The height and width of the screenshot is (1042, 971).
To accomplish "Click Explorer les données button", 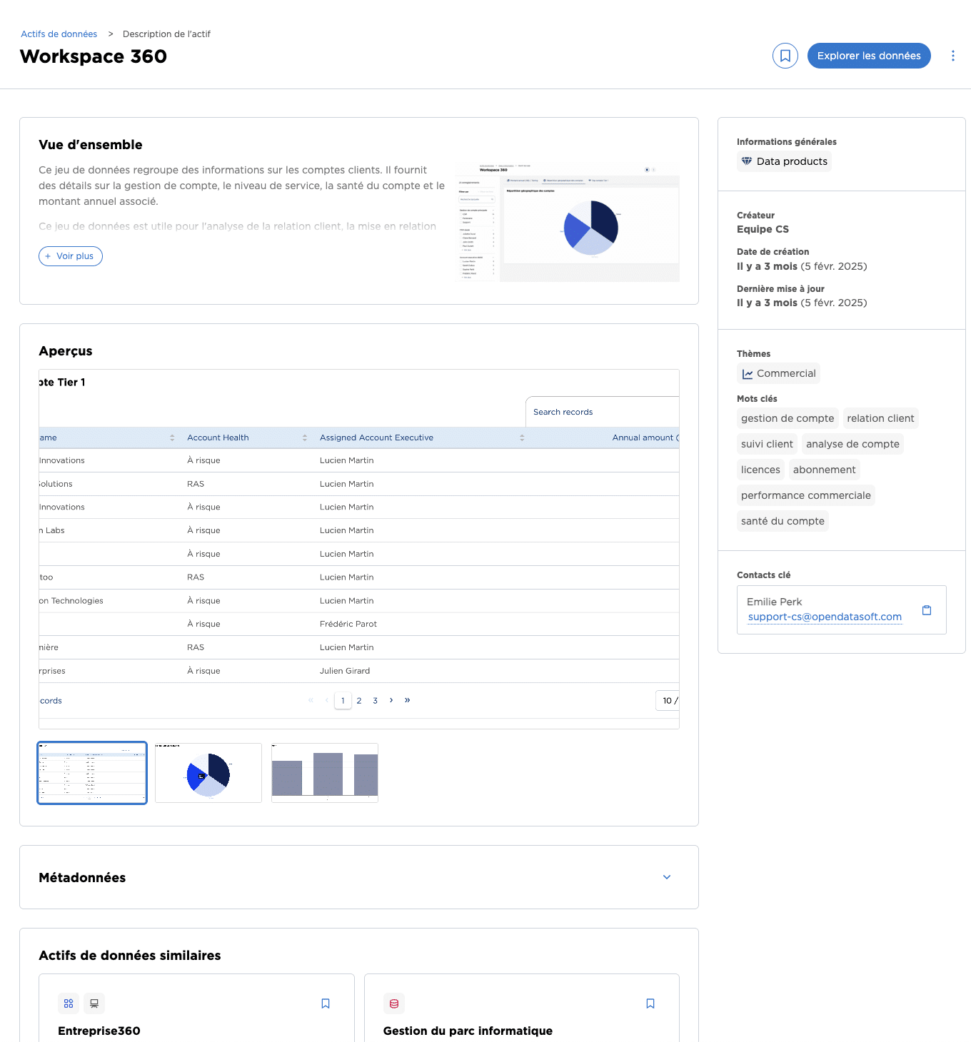I will click(x=868, y=56).
